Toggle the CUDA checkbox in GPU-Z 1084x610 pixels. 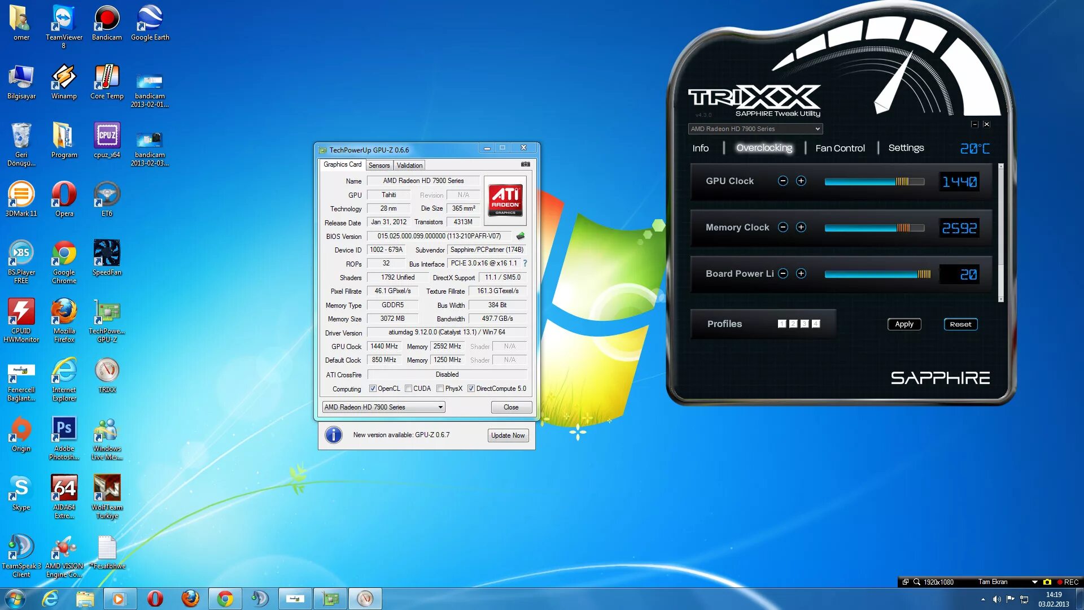click(x=408, y=389)
